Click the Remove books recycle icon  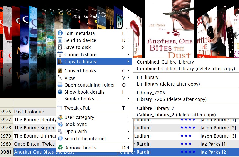click(60, 148)
